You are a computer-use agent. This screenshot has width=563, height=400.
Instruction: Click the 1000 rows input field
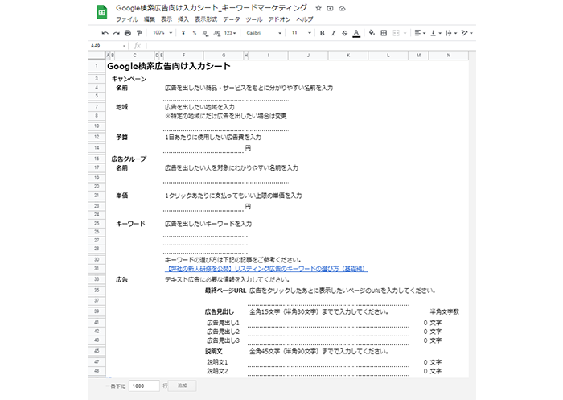click(x=144, y=386)
